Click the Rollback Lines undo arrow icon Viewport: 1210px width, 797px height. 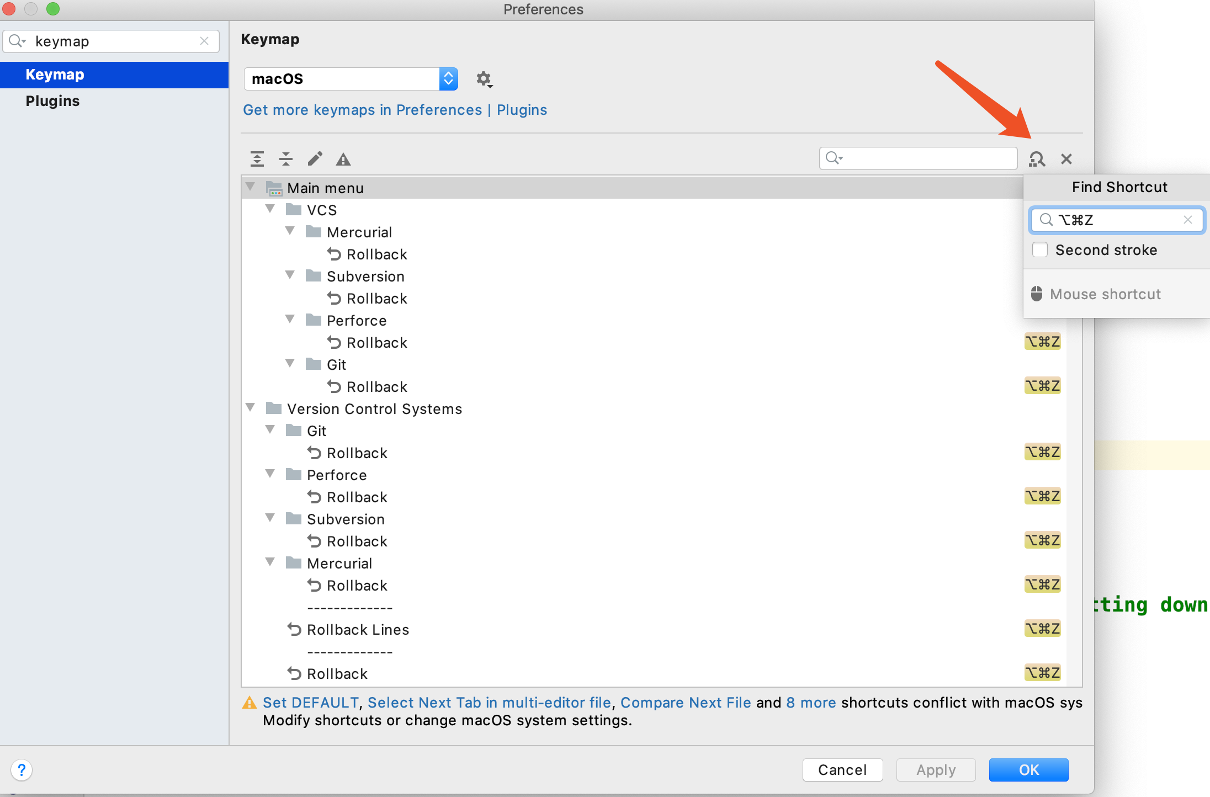[294, 629]
